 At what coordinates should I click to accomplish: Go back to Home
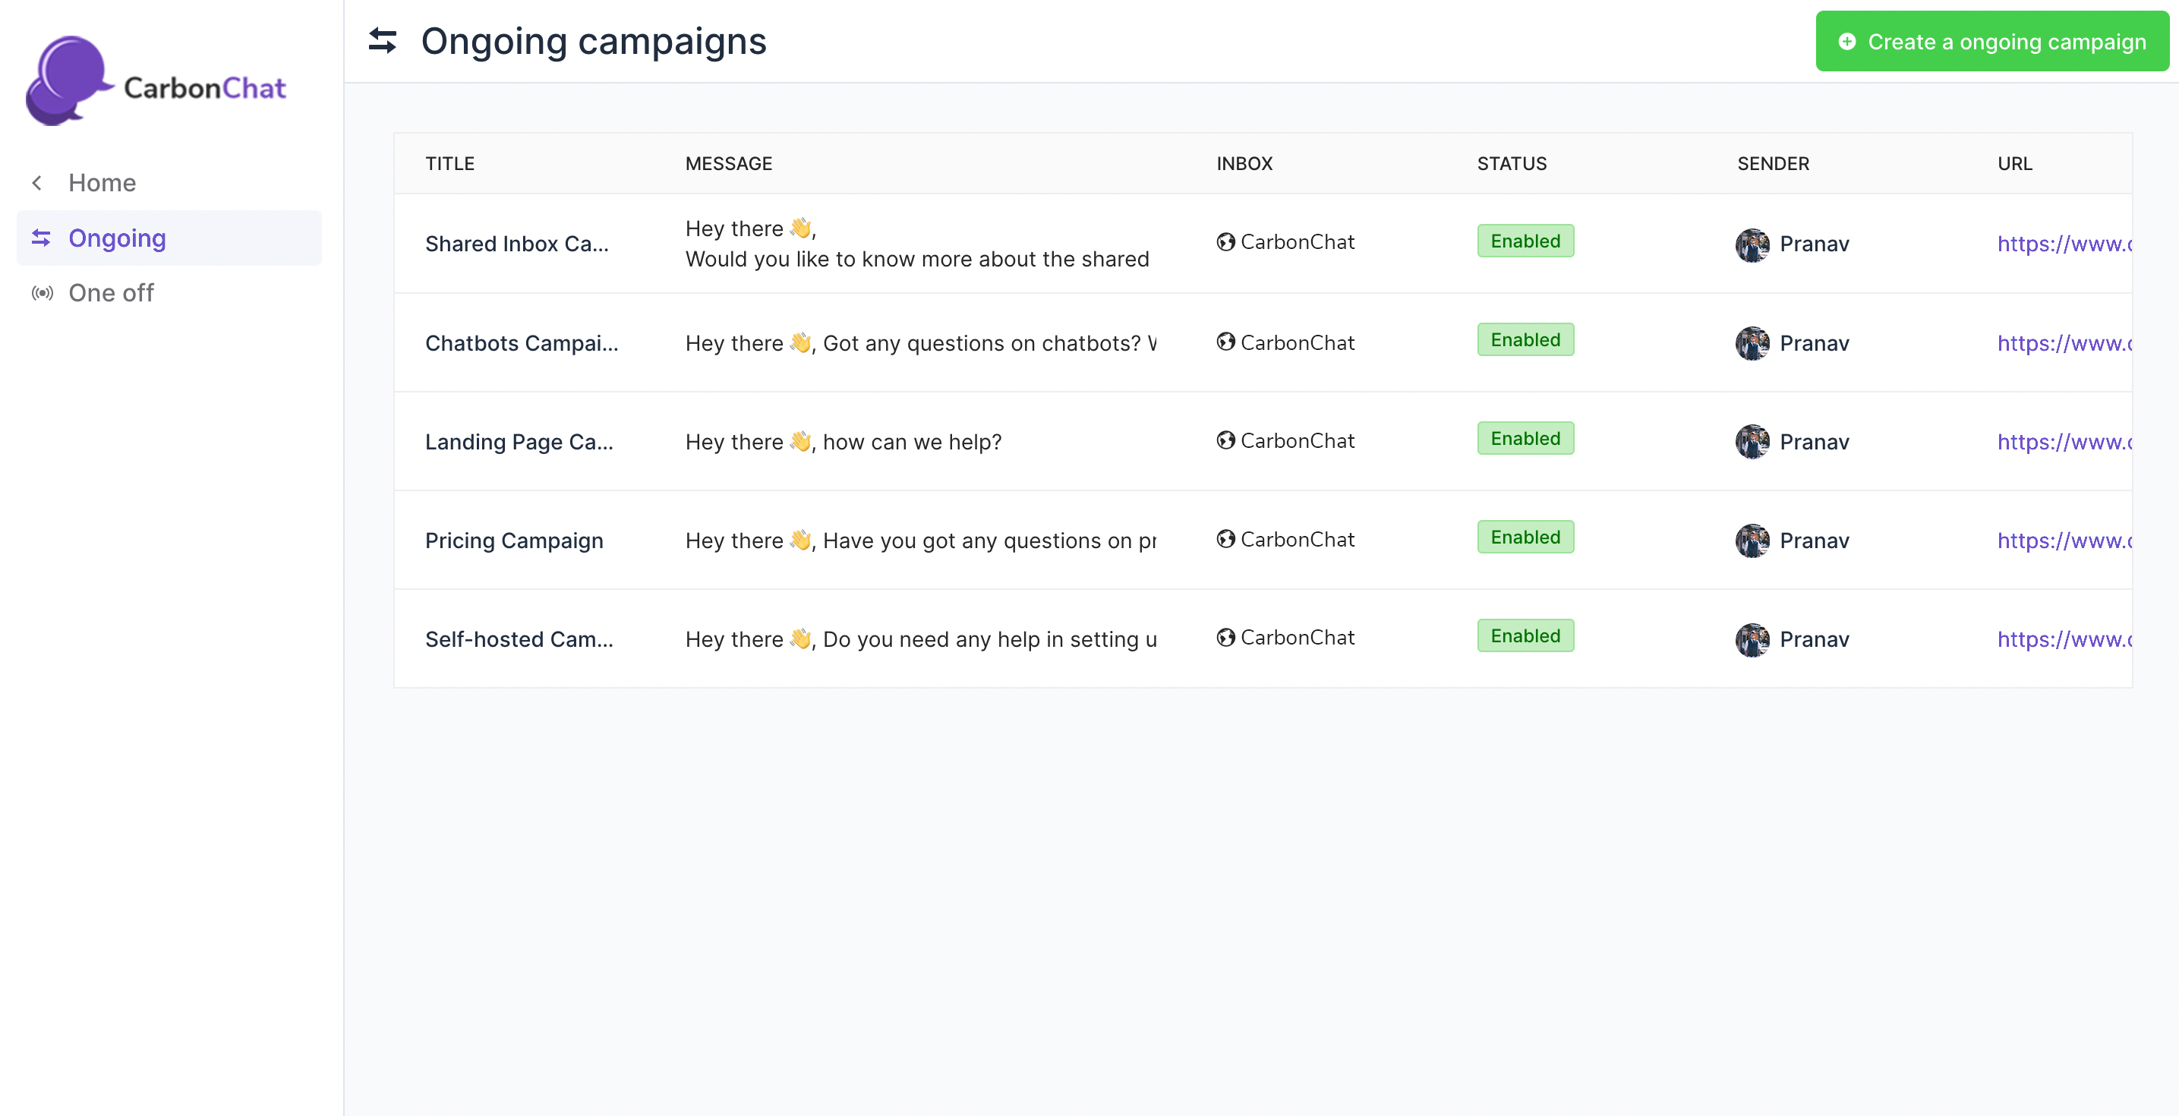coord(102,183)
